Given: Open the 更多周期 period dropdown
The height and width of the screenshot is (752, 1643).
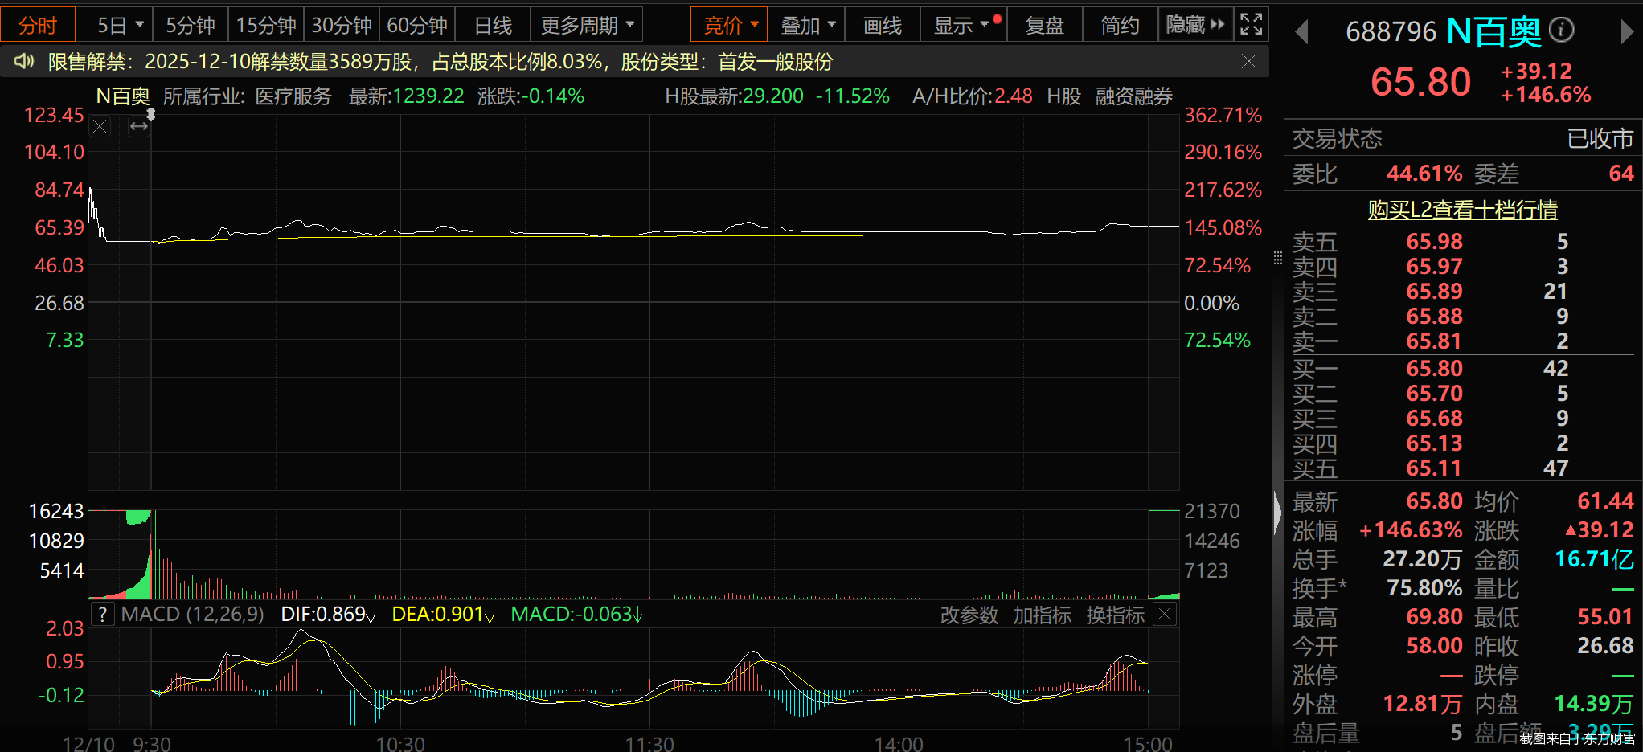Looking at the screenshot, I should (586, 24).
